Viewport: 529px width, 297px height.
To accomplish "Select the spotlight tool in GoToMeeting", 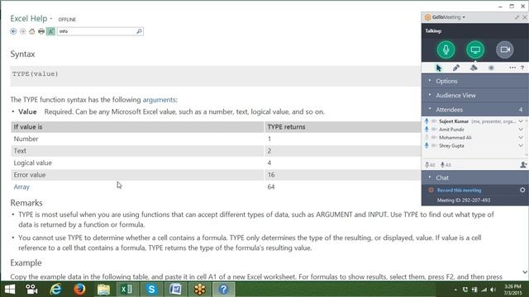I will tap(491, 68).
